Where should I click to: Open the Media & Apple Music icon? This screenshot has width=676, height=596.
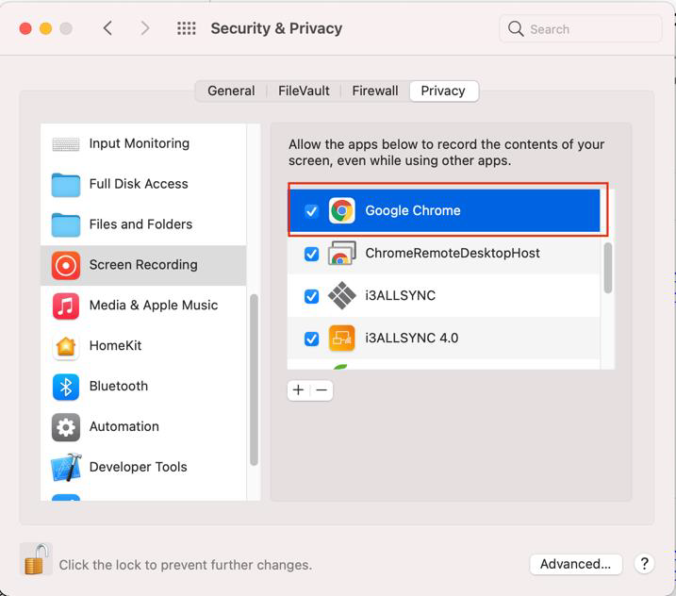(66, 306)
